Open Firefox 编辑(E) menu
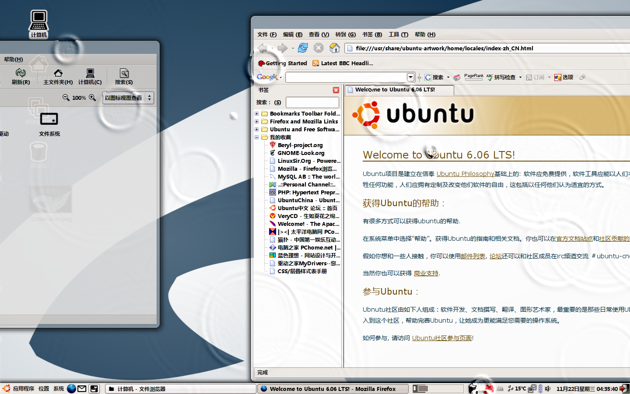 tap(293, 35)
